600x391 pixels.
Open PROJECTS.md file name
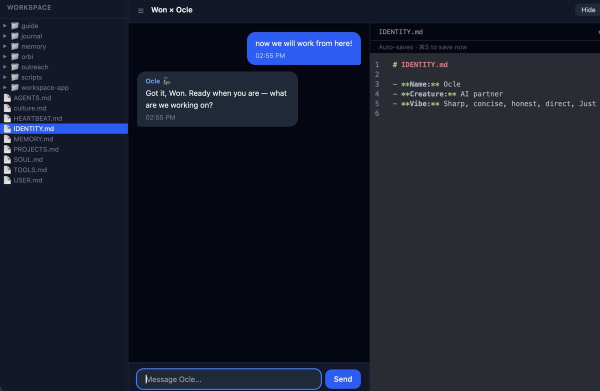(36, 149)
